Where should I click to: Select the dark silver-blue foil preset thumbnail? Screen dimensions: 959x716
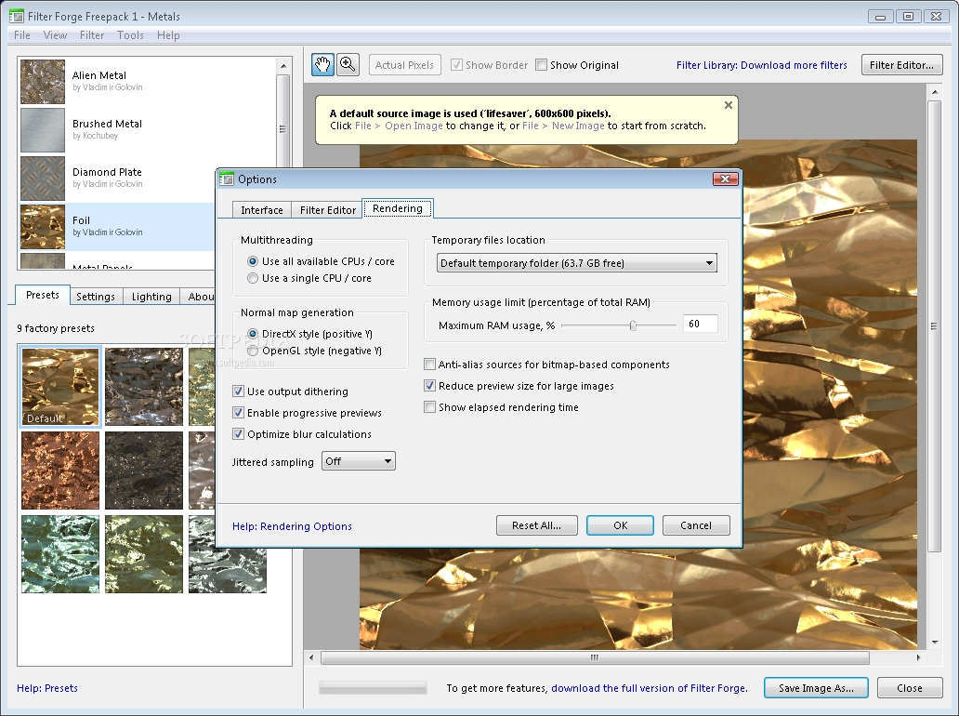point(144,387)
